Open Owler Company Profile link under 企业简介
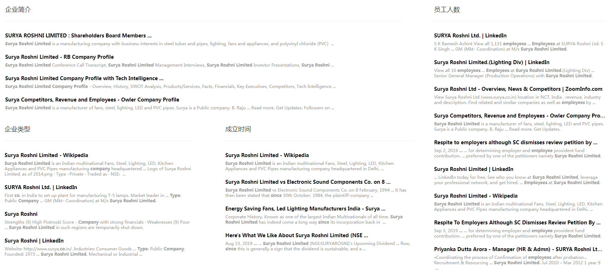 (x=92, y=100)
